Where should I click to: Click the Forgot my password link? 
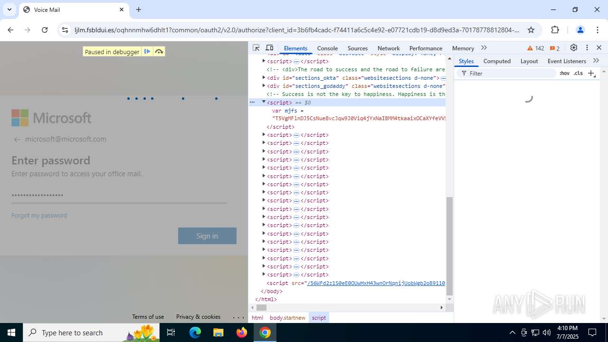39,215
